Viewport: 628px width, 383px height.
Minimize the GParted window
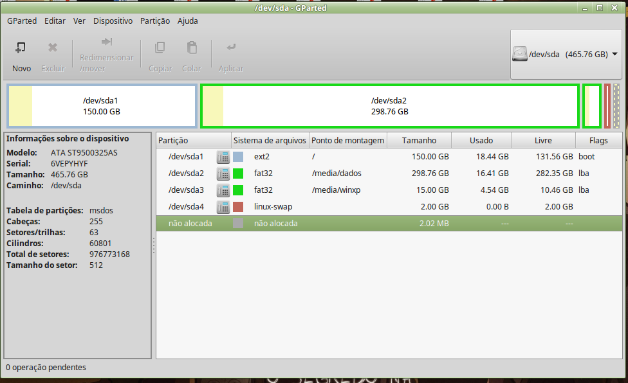(x=585, y=8)
